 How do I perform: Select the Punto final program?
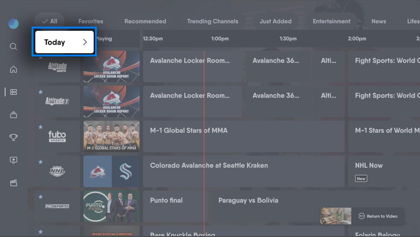175,206
